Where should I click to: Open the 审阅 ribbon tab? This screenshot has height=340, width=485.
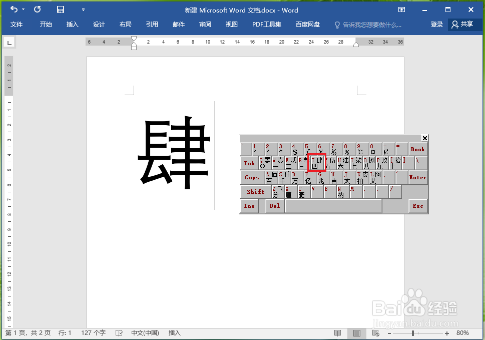click(205, 24)
